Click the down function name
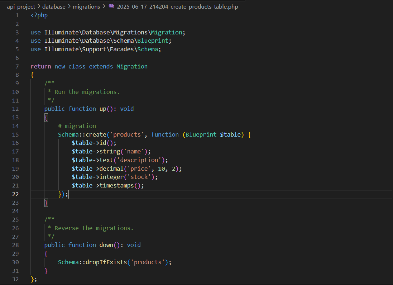The height and width of the screenshot is (285, 393). [106, 245]
